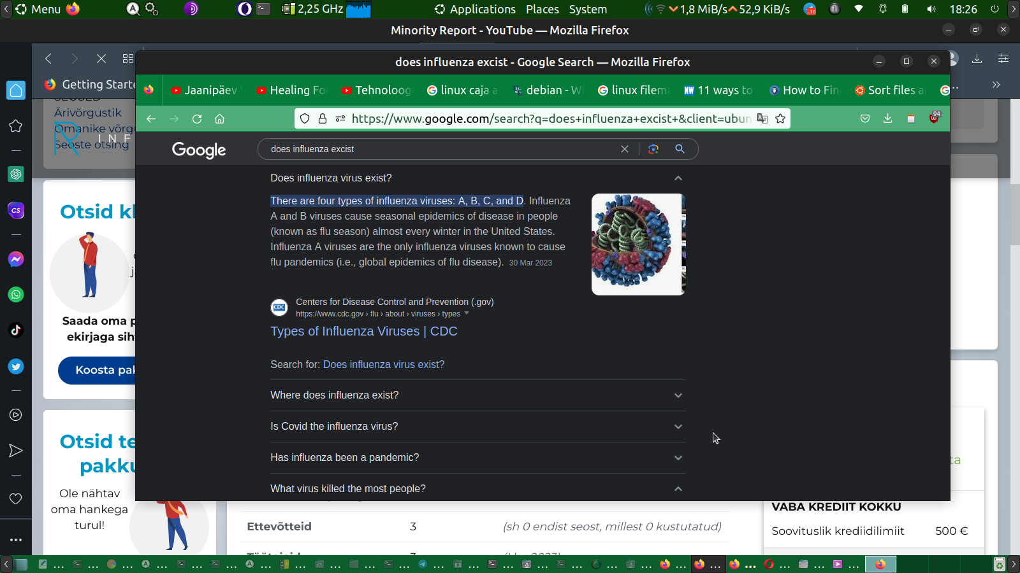Click the Firefox launcher in top panel
Image resolution: width=1020 pixels, height=573 pixels.
[x=73, y=9]
